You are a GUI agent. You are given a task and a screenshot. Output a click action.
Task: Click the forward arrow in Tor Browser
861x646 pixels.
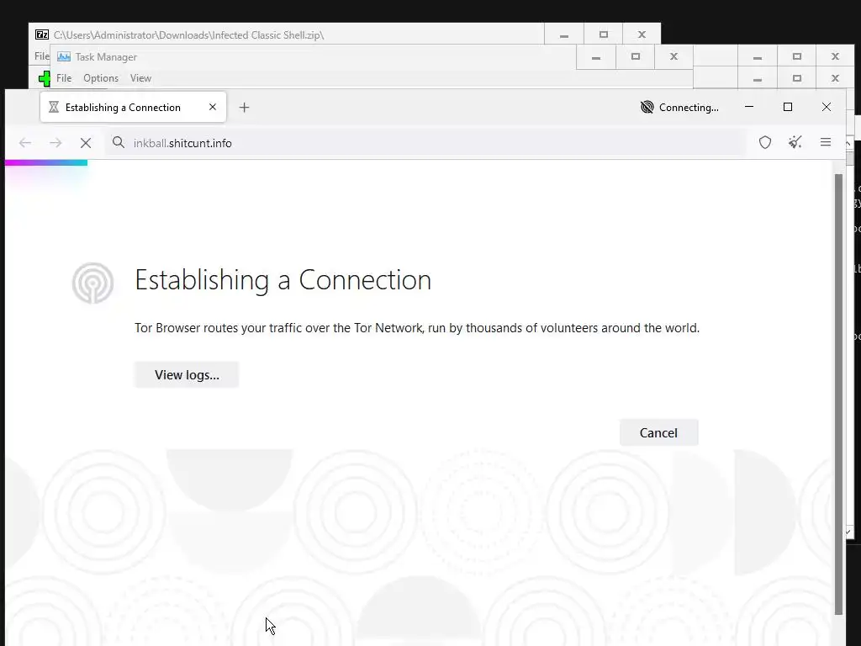click(55, 143)
